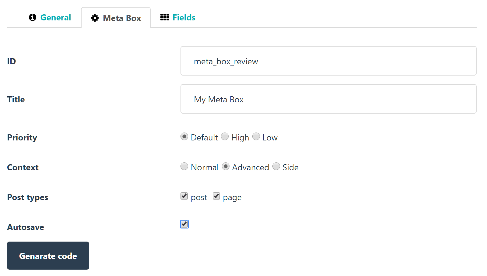
Task: Select Normal context radio button
Action: [184, 166]
